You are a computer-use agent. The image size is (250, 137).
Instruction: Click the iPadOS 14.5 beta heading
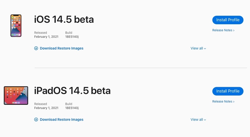(x=72, y=91)
